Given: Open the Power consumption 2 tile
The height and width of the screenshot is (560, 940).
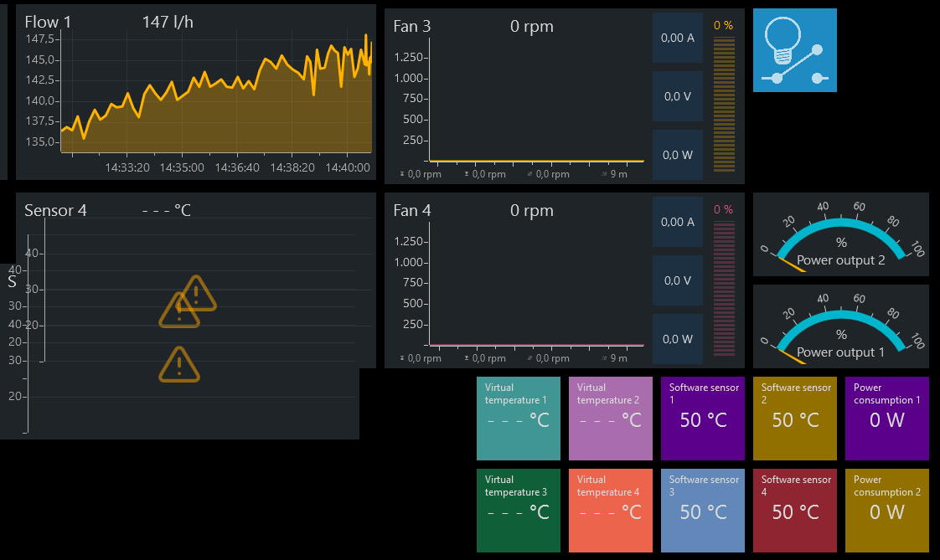Looking at the screenshot, I should pos(887,511).
